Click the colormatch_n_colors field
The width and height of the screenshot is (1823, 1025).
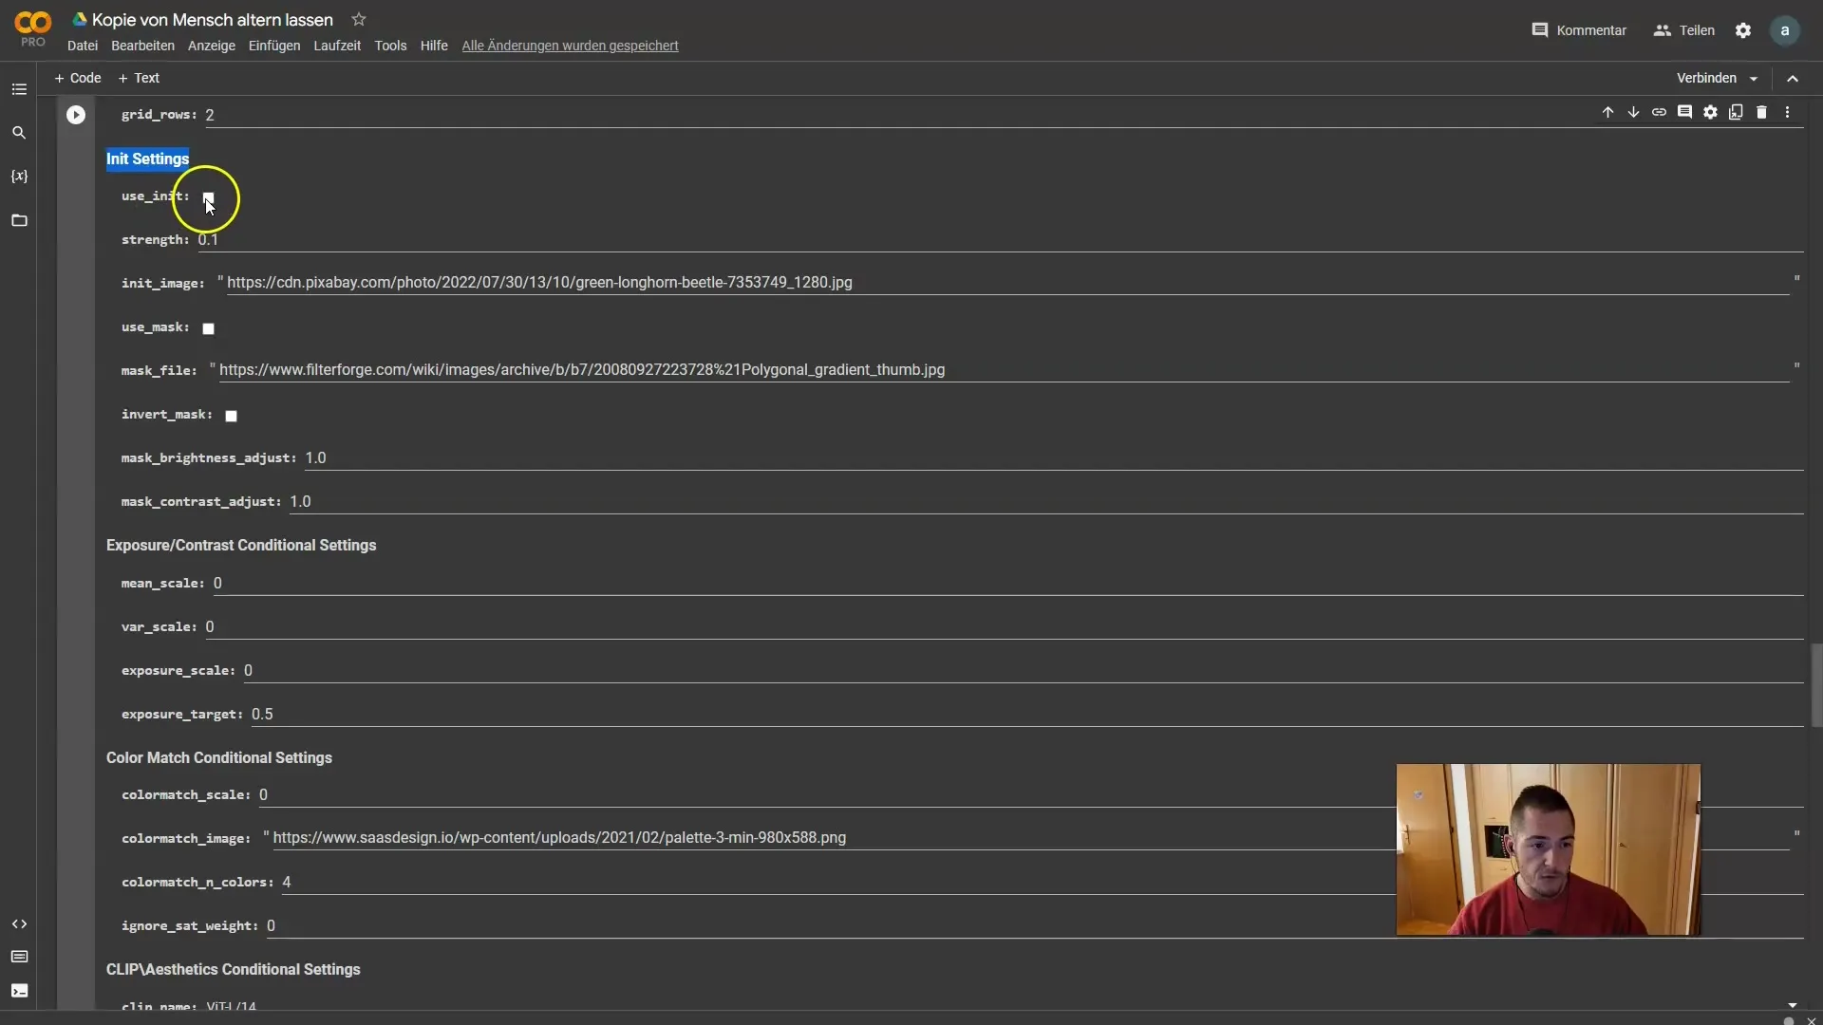coord(1043,883)
